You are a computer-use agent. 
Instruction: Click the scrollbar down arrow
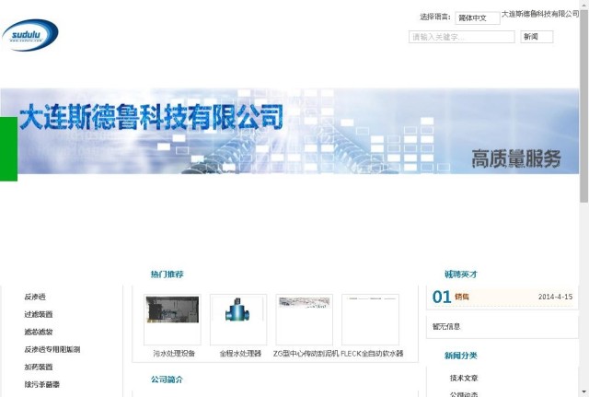584,393
